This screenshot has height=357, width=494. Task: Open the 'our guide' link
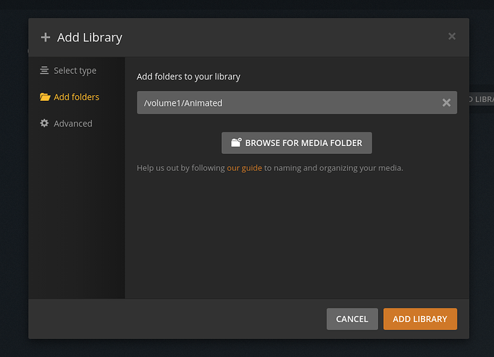(244, 168)
